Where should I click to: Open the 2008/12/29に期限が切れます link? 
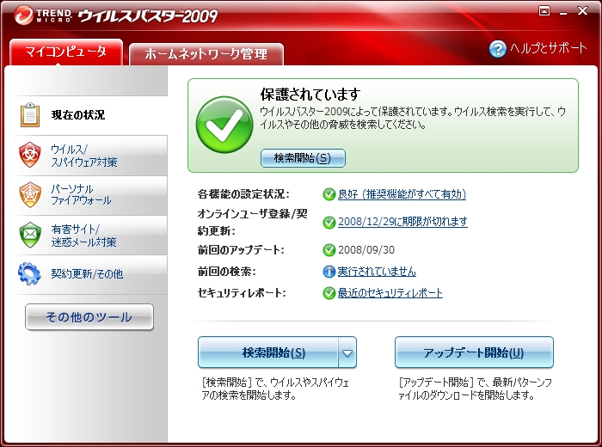(402, 222)
